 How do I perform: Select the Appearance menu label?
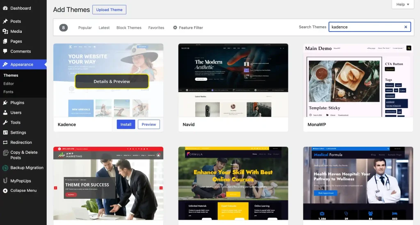pos(22,64)
